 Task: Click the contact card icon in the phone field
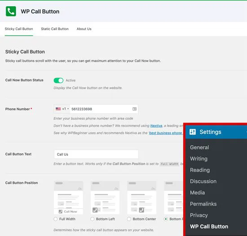pyautogui.click(x=134, y=109)
